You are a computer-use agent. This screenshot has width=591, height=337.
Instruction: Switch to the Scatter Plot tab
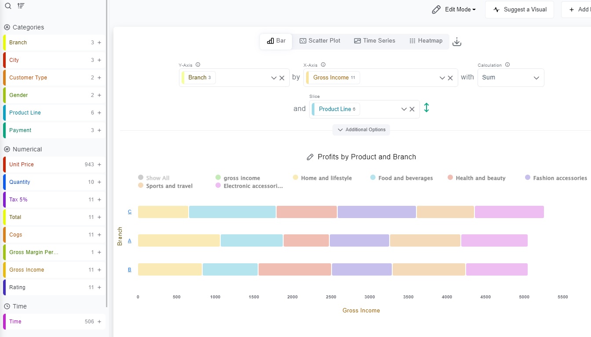320,41
